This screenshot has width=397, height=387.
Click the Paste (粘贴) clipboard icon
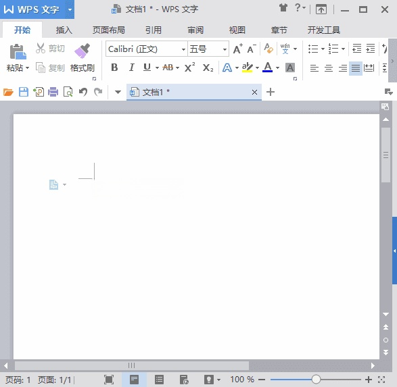click(x=18, y=52)
